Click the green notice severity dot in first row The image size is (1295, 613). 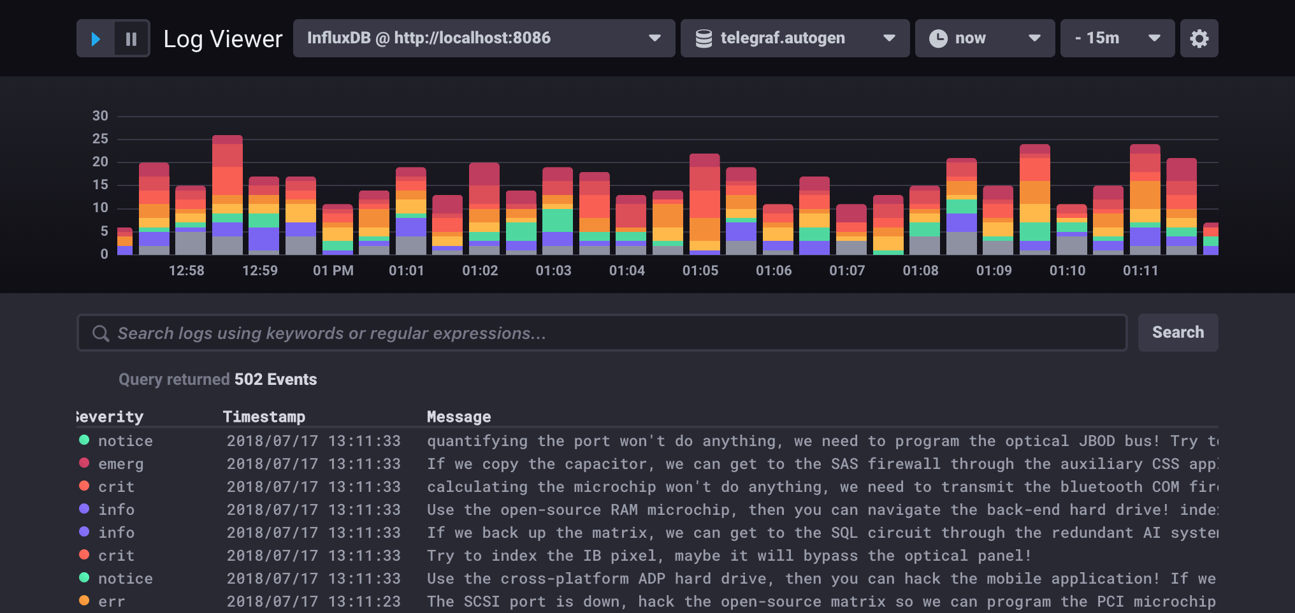(x=84, y=440)
